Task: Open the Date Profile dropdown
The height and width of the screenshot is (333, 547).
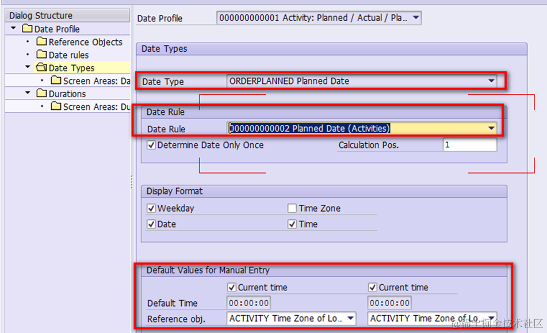Action: [x=416, y=17]
